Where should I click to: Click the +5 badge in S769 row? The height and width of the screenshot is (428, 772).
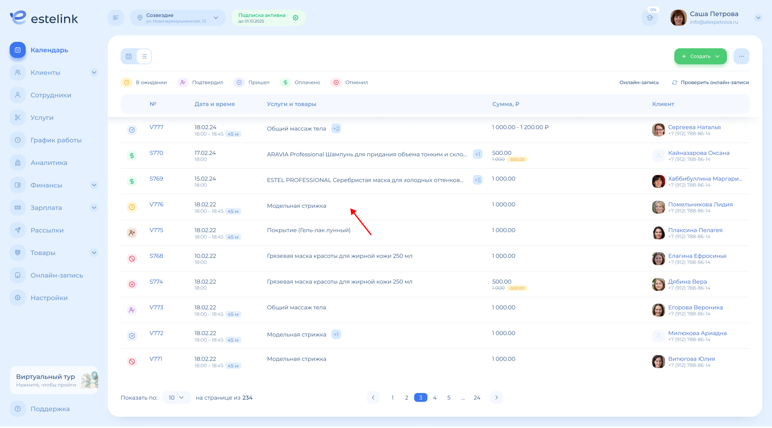(x=477, y=180)
